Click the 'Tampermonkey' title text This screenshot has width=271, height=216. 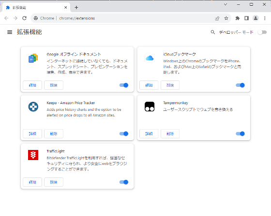coord(175,103)
